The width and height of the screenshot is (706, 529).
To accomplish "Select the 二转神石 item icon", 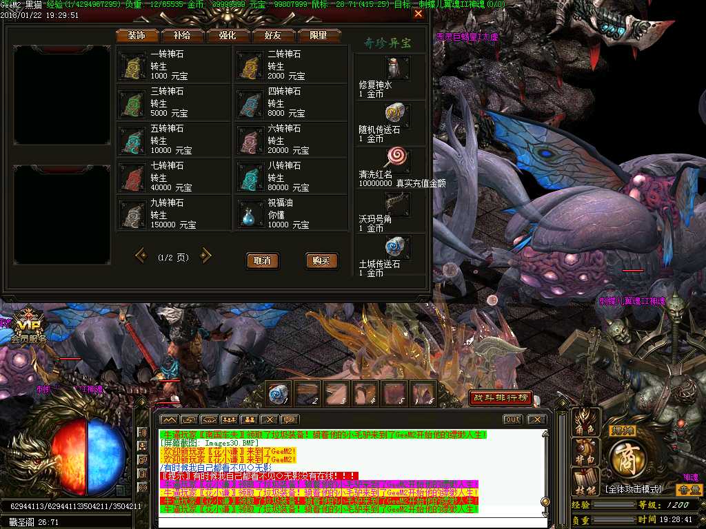I will coord(250,65).
